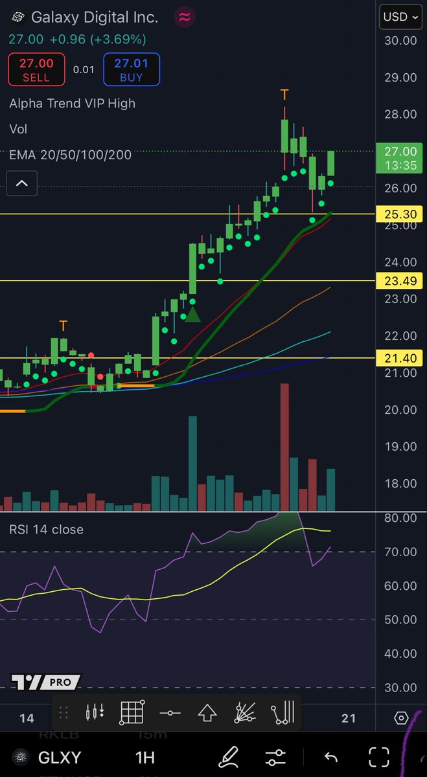Viewport: 427px width, 777px height.
Task: Tap the date label 14 on the time axis
Action: click(27, 717)
